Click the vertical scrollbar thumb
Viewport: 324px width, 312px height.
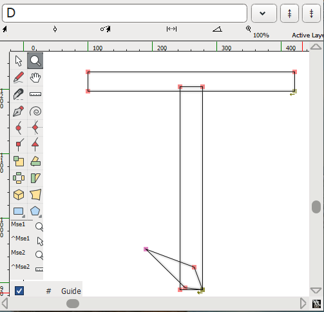click(x=316, y=207)
